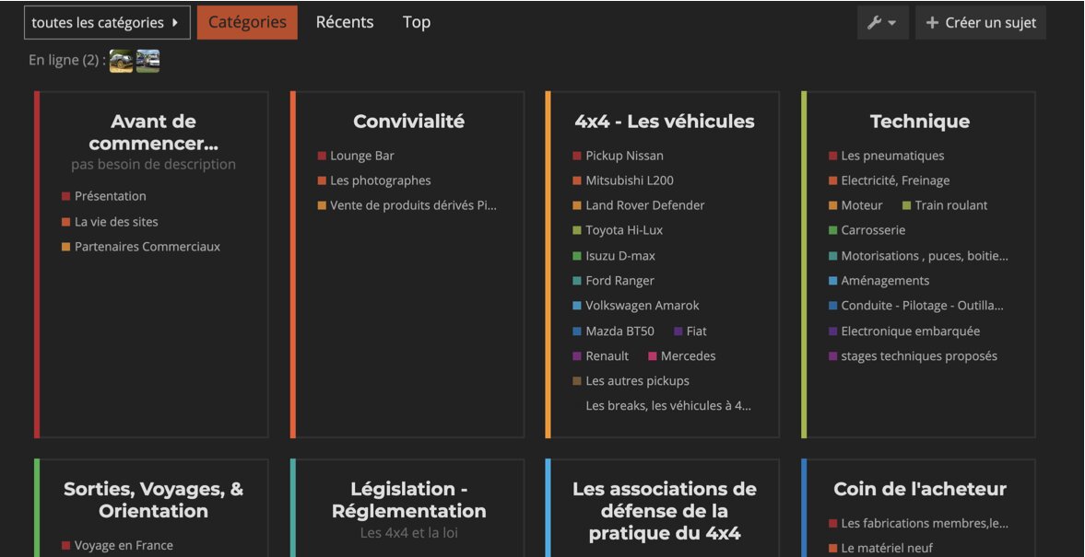Open 'Motorisations , puces, boitie...' subcategory
This screenshot has height=557, width=1085.
click(x=918, y=256)
